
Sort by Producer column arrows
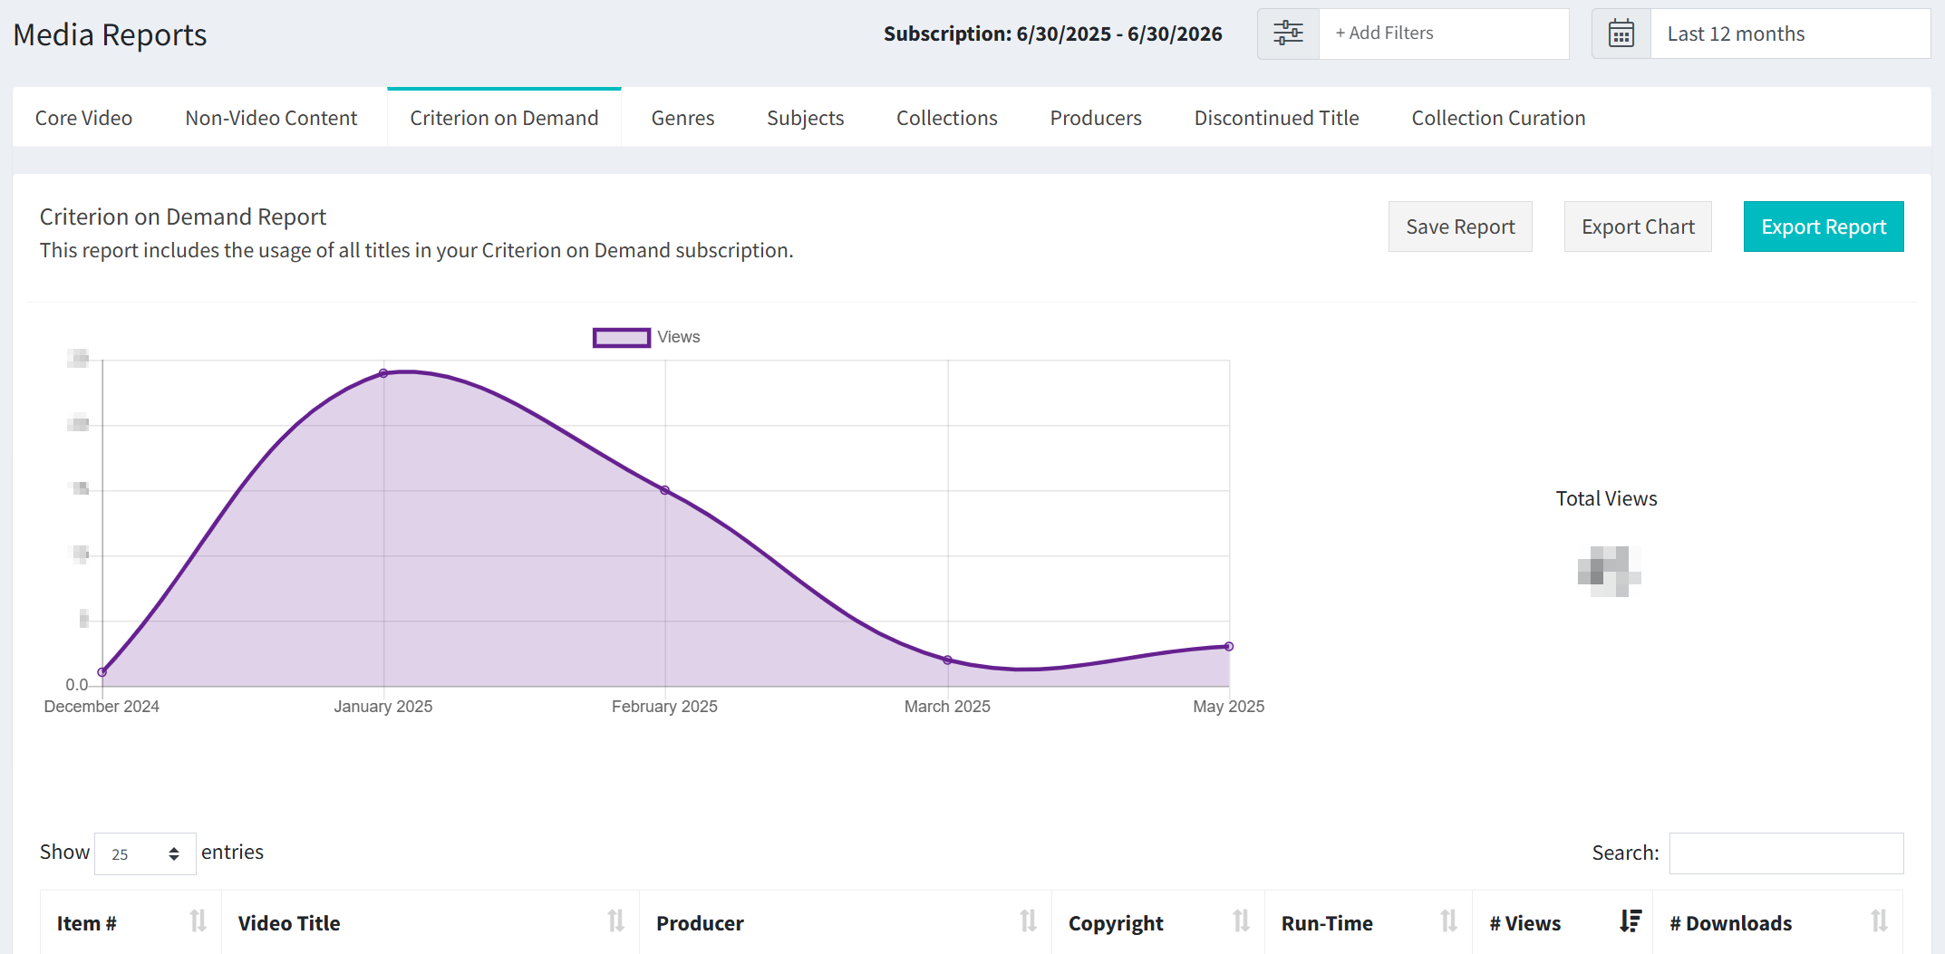pyautogui.click(x=1029, y=921)
